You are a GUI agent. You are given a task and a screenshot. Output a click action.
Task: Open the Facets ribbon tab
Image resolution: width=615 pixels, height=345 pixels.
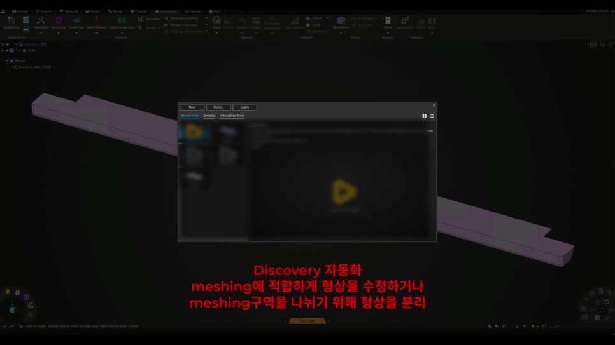(92, 11)
